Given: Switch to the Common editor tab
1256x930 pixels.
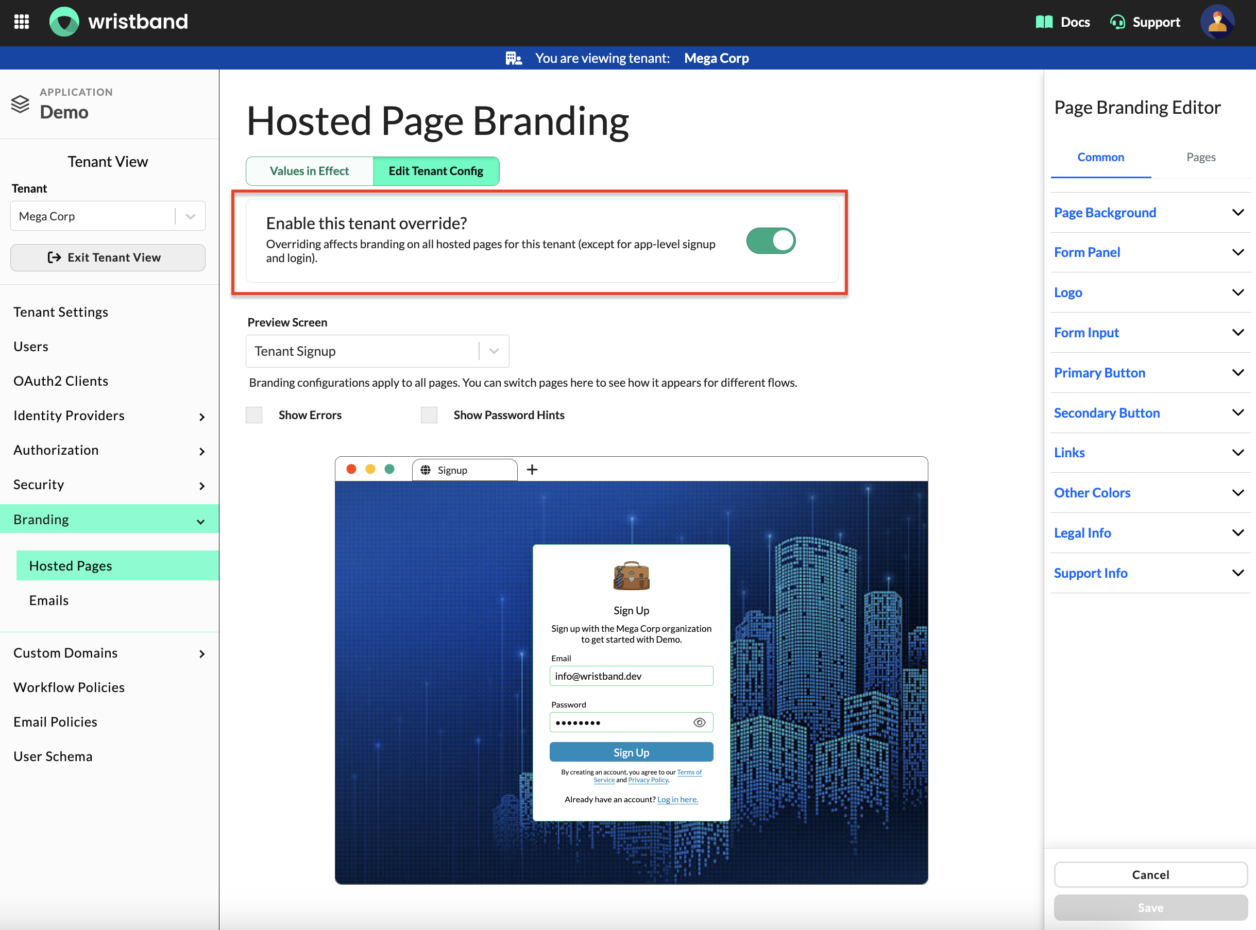Looking at the screenshot, I should coord(1100,158).
